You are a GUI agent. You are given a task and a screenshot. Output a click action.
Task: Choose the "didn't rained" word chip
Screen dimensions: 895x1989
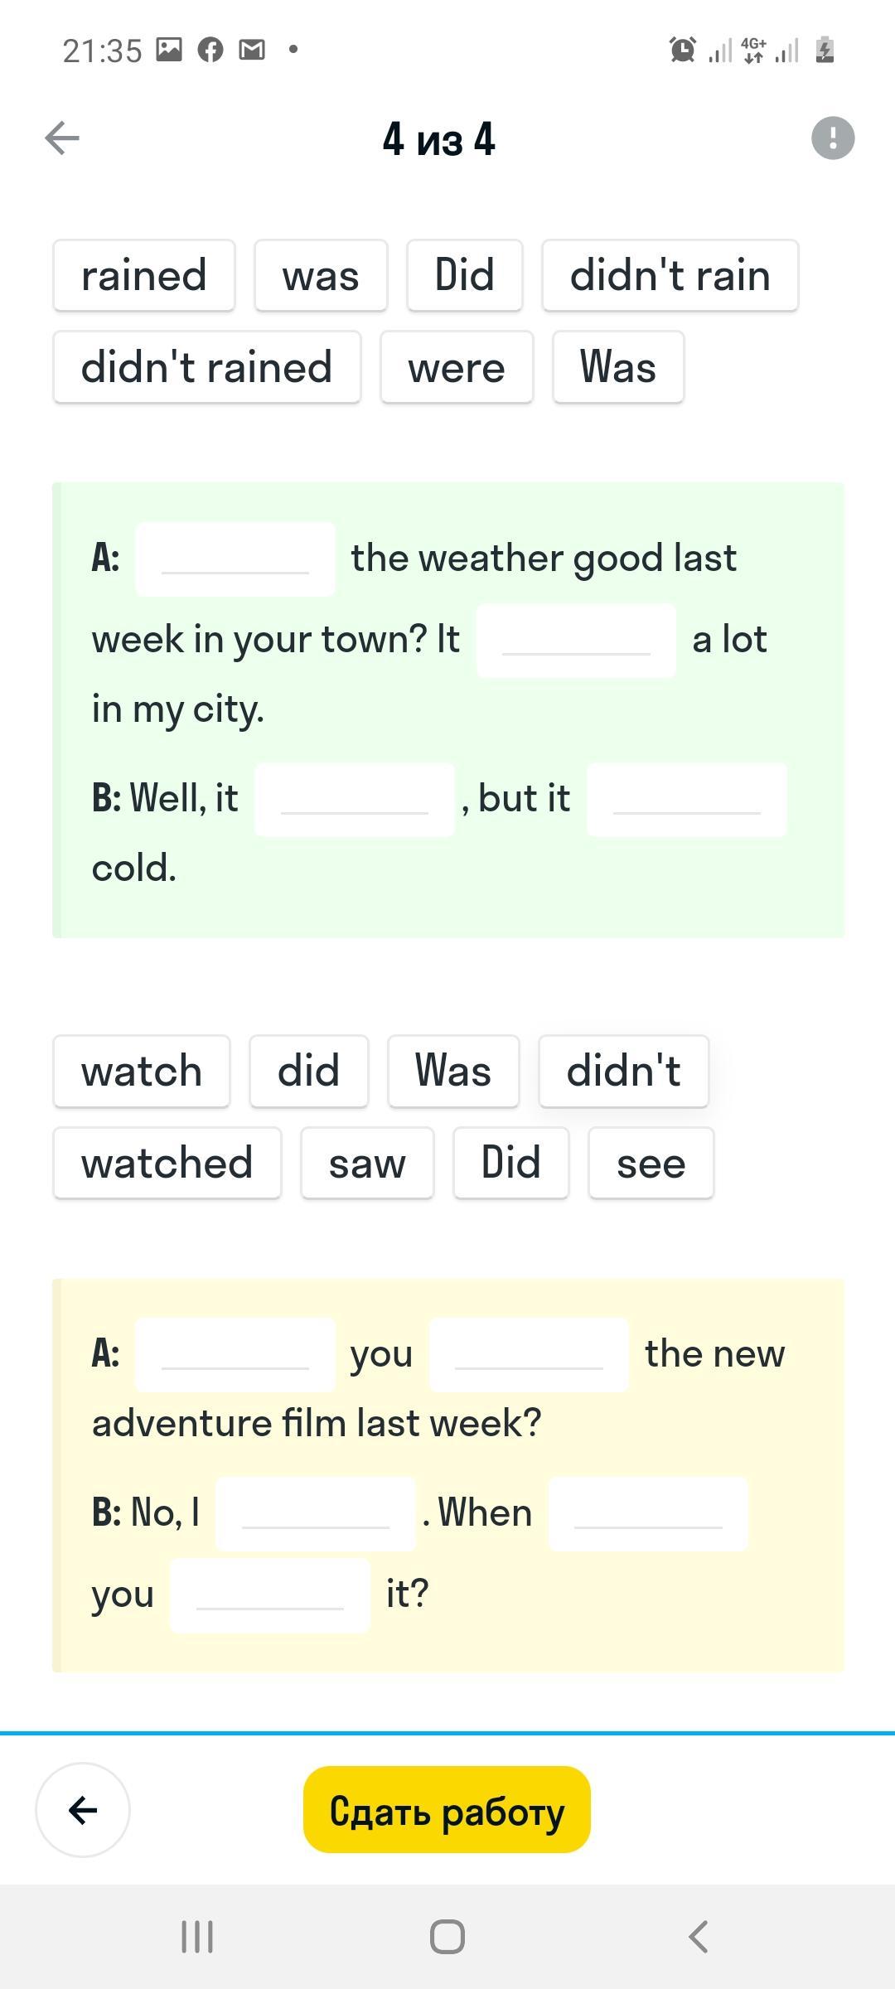(x=207, y=367)
